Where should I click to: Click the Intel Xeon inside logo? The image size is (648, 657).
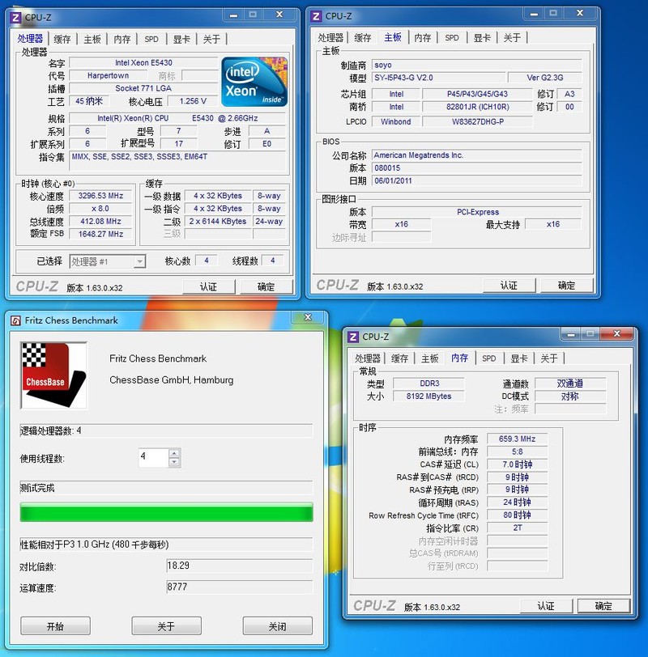[254, 82]
